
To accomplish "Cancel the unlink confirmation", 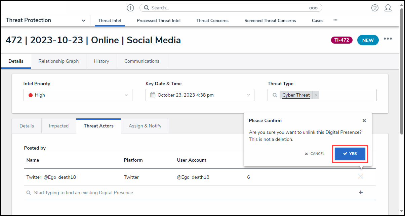I will (315, 154).
